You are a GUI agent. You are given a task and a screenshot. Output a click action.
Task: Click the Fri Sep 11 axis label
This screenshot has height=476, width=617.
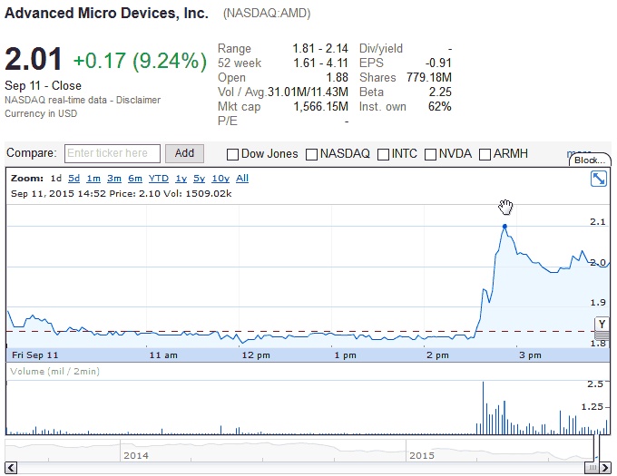pos(35,355)
